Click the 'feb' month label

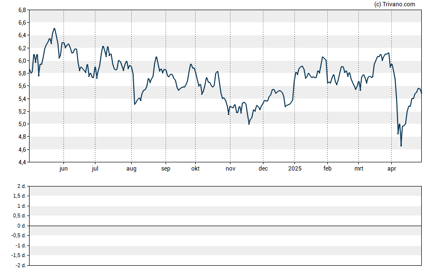point(327,169)
